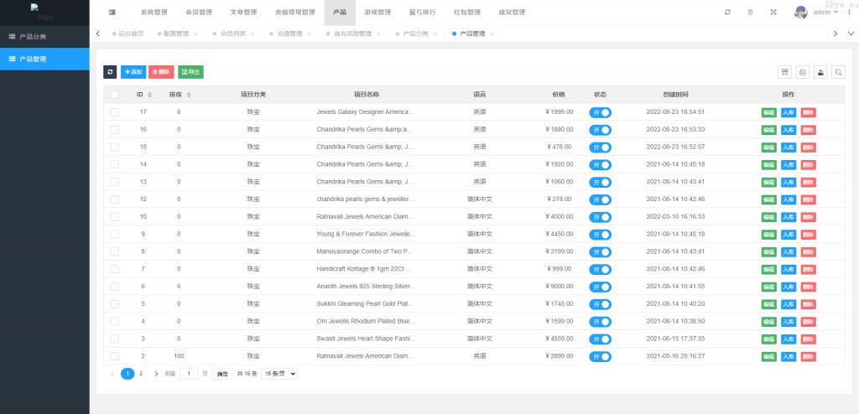
Task: Expand the admin user dropdown
Action: [825, 13]
